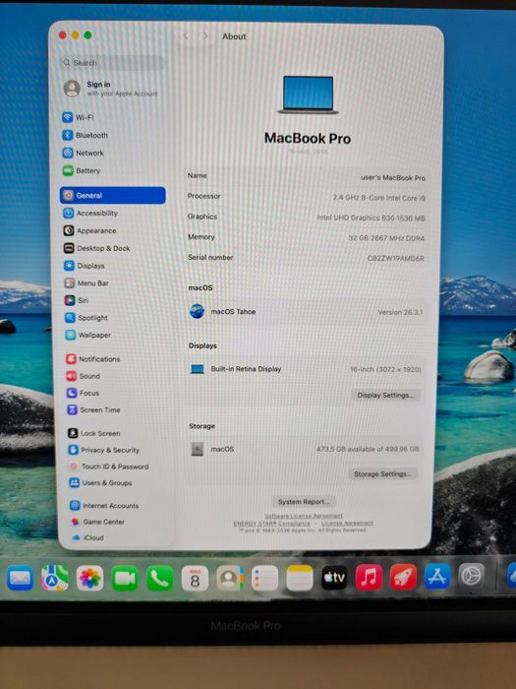
Task: Open Menu Bar settings
Action: coord(86,283)
